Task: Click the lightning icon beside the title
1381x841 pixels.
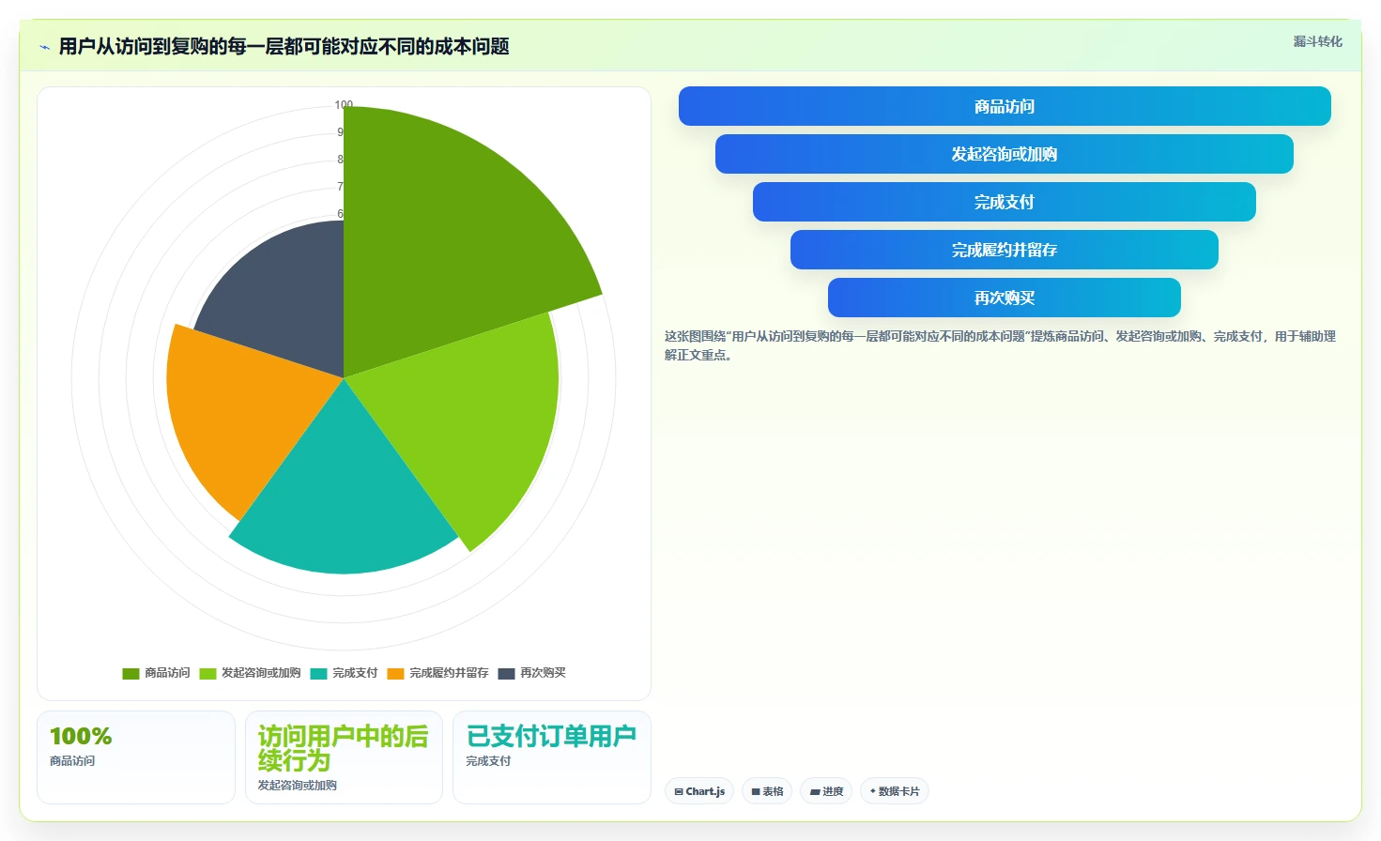Action: [44, 47]
